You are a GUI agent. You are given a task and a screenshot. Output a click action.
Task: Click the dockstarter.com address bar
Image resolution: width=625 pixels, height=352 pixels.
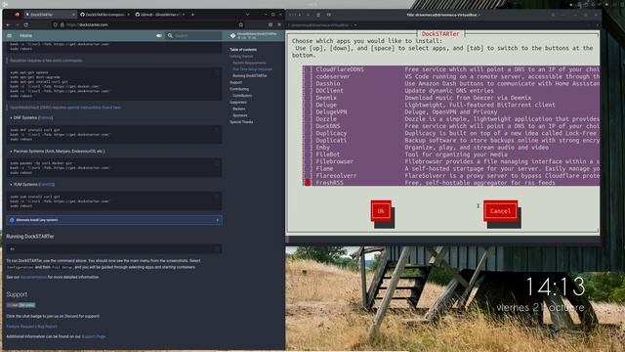[147, 24]
